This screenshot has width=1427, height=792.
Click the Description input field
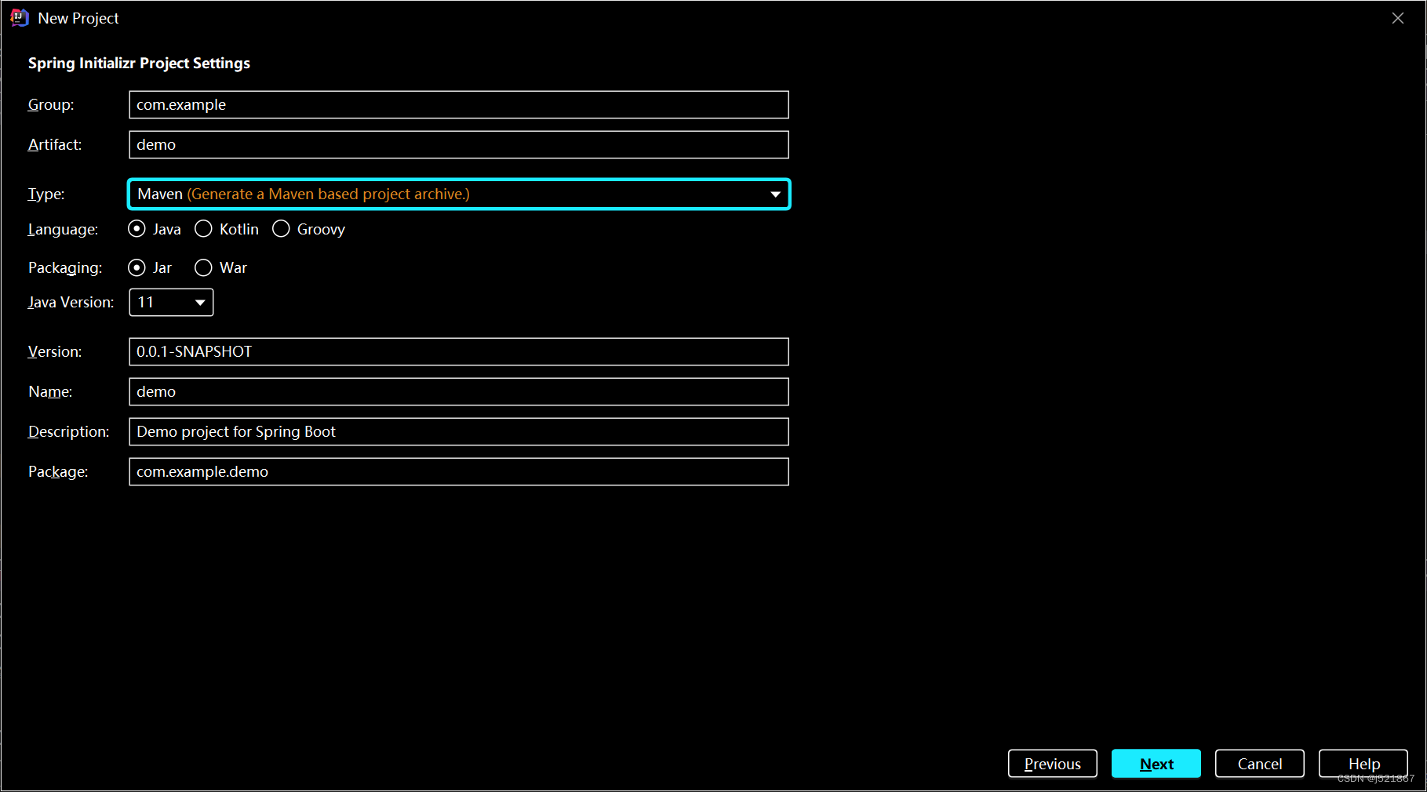click(459, 432)
